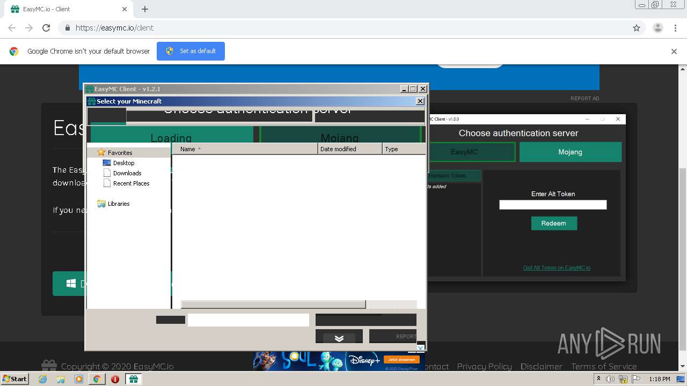Click the volume speaker tray icon
Image resolution: width=687 pixels, height=386 pixels.
610,379
